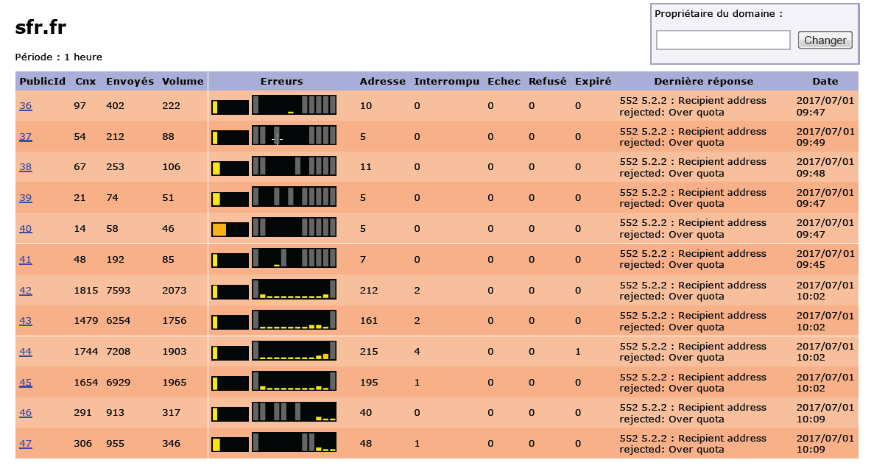Open PublicId 38 link
This screenshot has height=471, width=874.
(x=26, y=166)
